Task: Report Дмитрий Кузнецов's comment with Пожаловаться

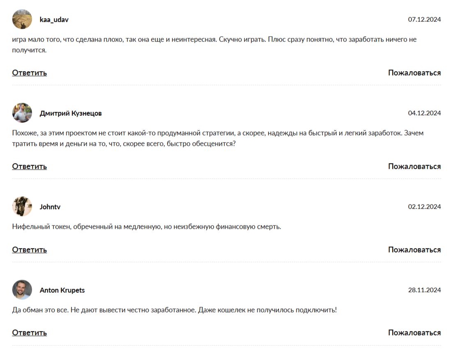Action: coord(414,166)
